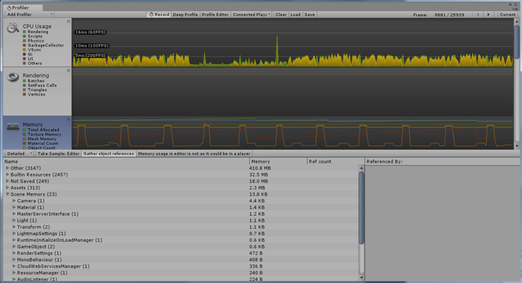Close the CPU Usage profiler module
This screenshot has height=283, width=522.
pos(68,21)
